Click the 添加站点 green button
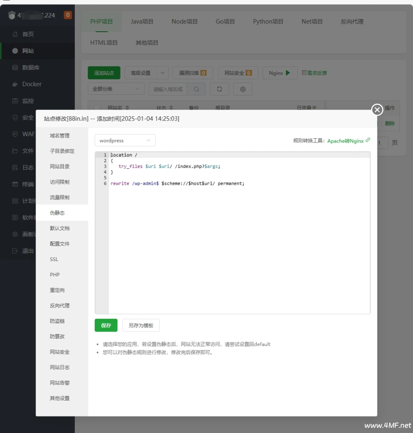413x433 pixels. [104, 73]
